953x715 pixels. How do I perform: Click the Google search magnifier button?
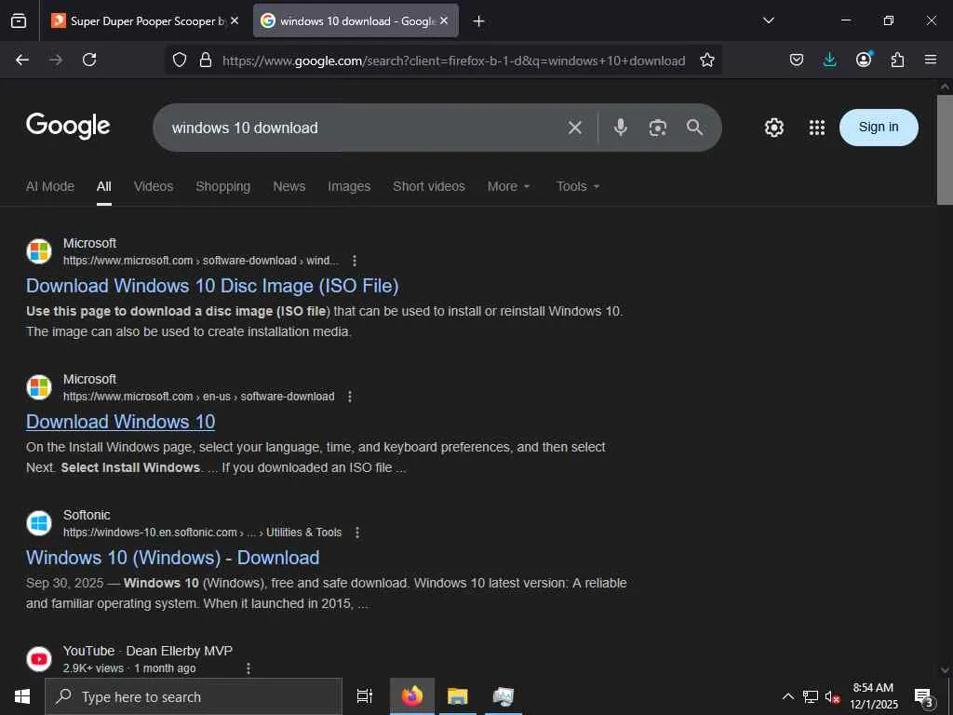click(x=694, y=127)
